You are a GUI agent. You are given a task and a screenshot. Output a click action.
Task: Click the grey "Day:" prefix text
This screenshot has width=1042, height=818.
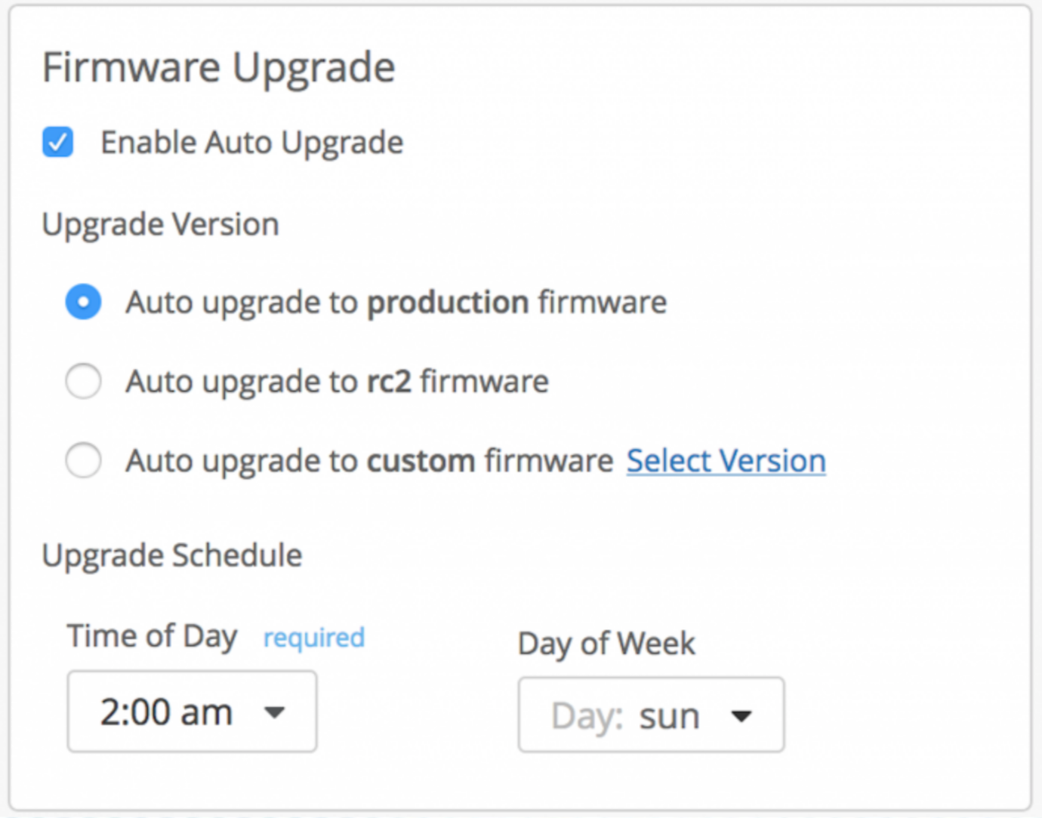point(587,715)
